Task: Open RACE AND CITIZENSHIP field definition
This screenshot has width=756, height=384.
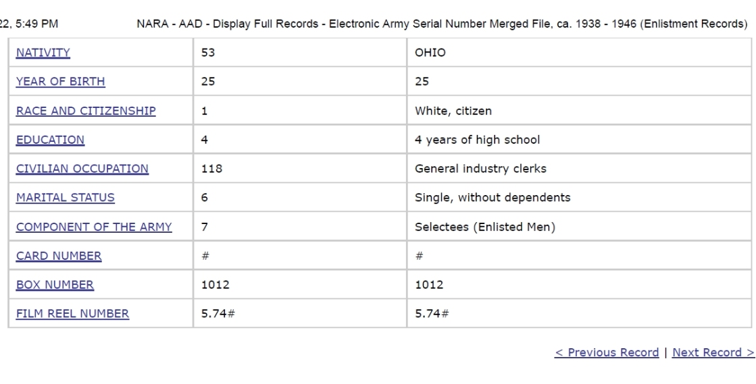Action: click(x=86, y=111)
